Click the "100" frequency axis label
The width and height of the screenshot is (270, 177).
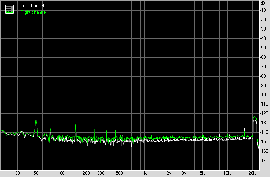click(x=61, y=173)
